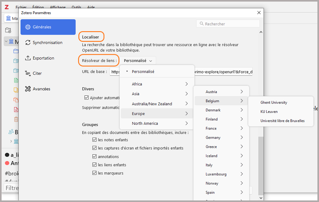The height and width of the screenshot is (202, 319).
Task: Open the Aide menu in Zotero
Action: click(x=91, y=7)
